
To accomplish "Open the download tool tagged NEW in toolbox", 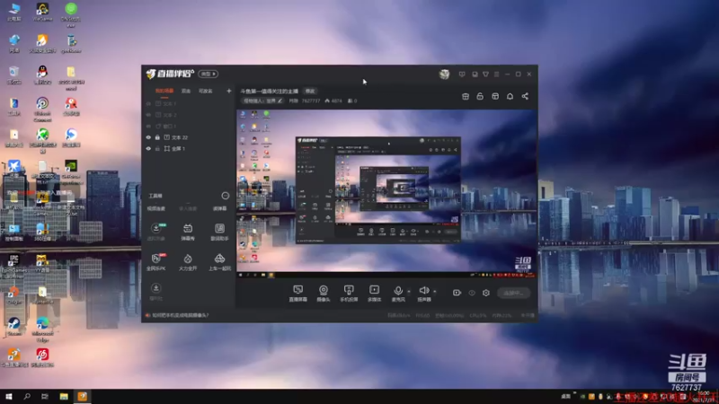I will (155, 232).
